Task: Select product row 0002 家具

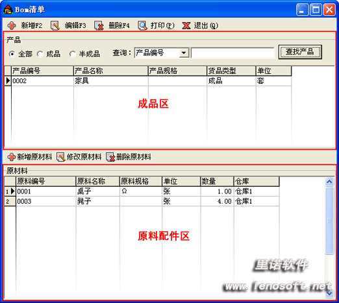Action: (x=148, y=81)
